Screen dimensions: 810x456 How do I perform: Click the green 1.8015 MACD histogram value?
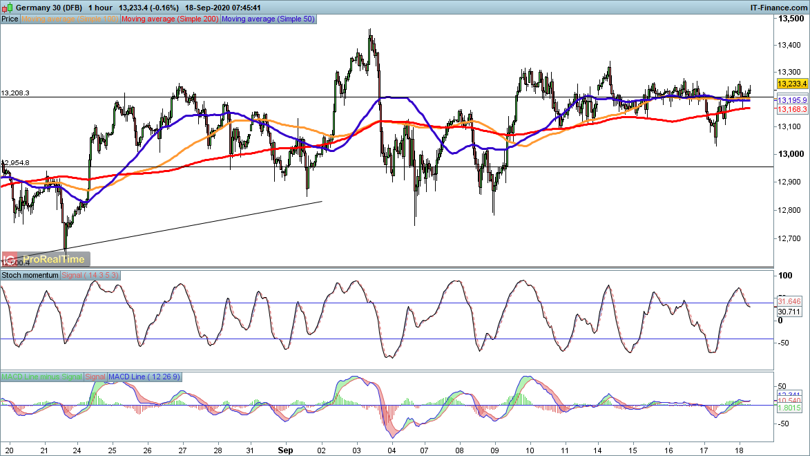coord(789,408)
